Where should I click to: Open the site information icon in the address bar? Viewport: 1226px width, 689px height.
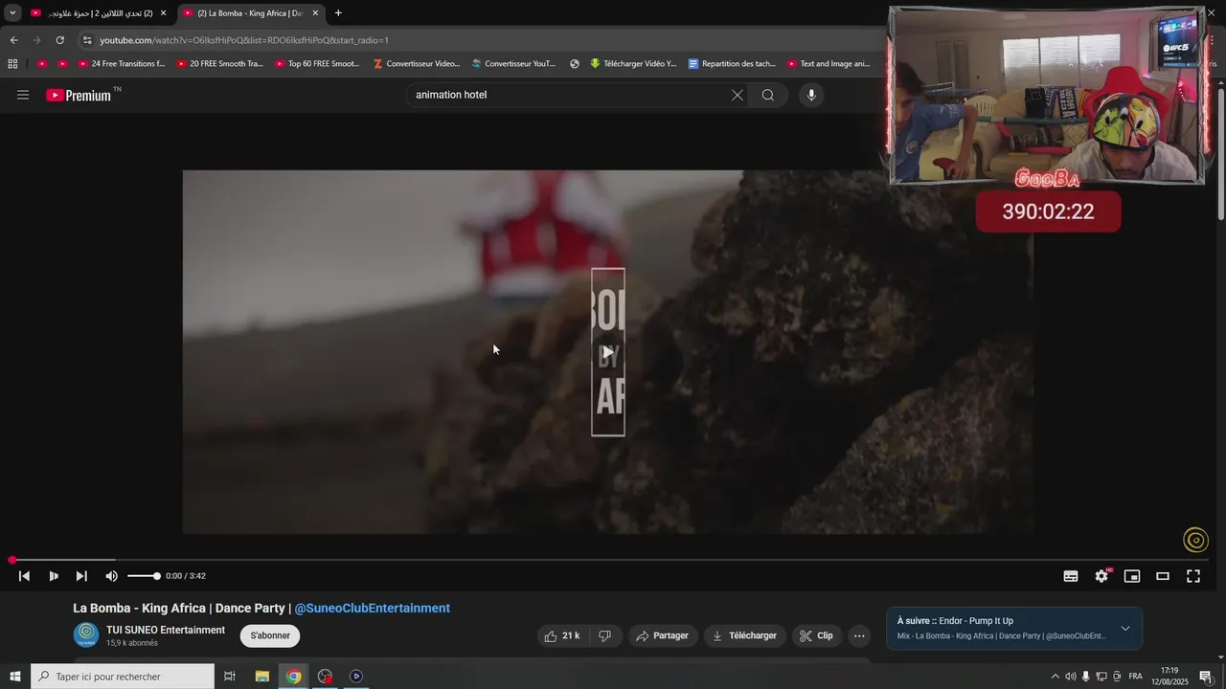[87, 40]
